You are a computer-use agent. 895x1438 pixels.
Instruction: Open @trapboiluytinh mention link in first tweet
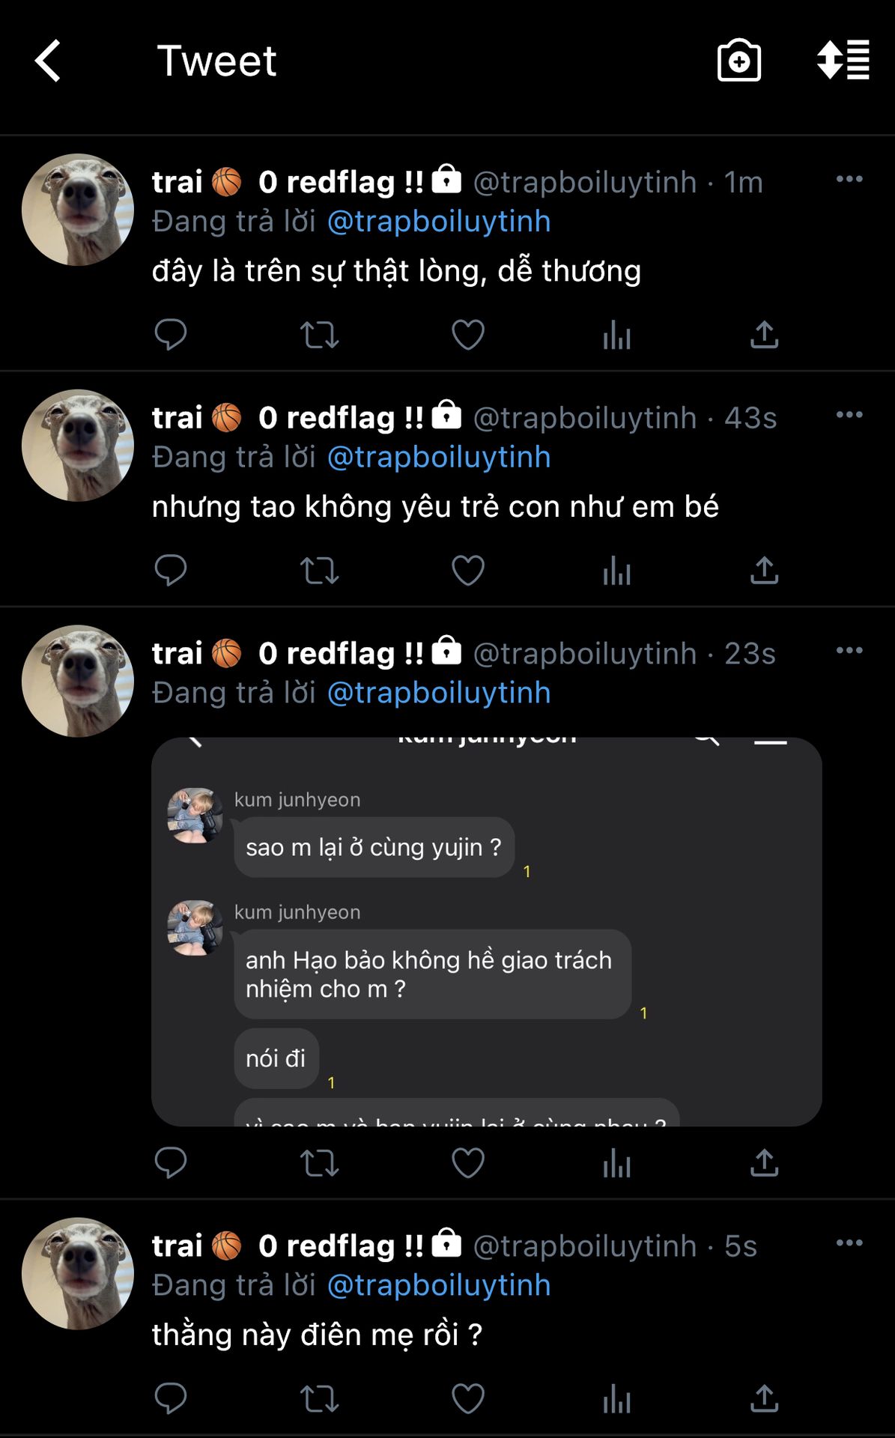click(439, 222)
